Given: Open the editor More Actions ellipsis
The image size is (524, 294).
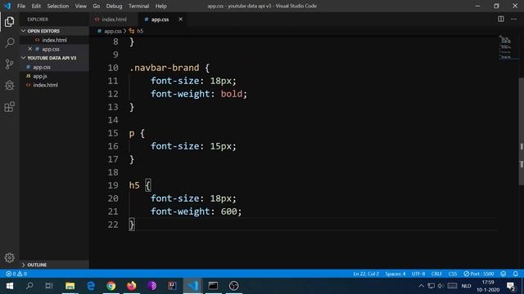Looking at the screenshot, I should coord(513,19).
